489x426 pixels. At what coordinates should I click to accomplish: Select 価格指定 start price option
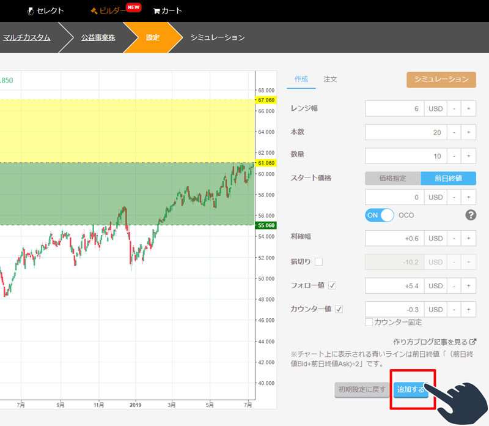(x=392, y=178)
